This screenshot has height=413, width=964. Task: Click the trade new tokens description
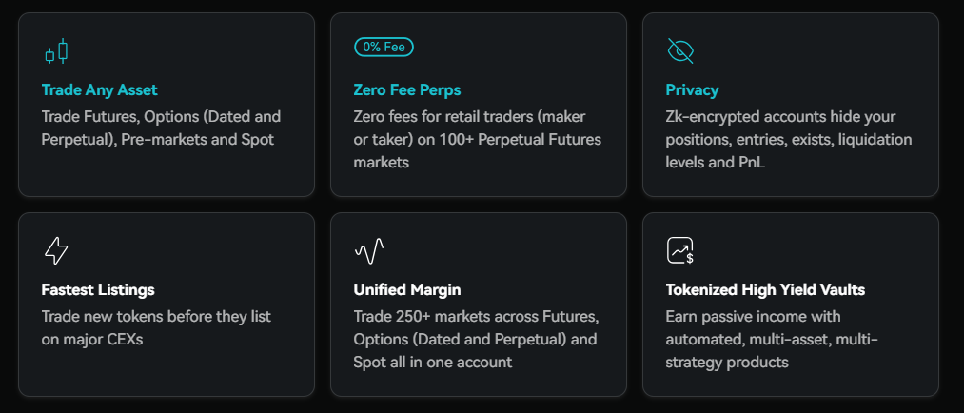[157, 326]
